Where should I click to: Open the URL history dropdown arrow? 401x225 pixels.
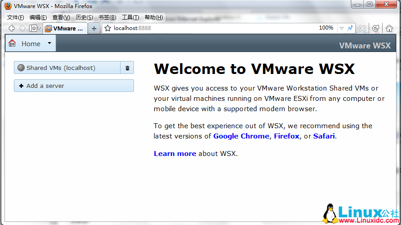tap(341, 28)
